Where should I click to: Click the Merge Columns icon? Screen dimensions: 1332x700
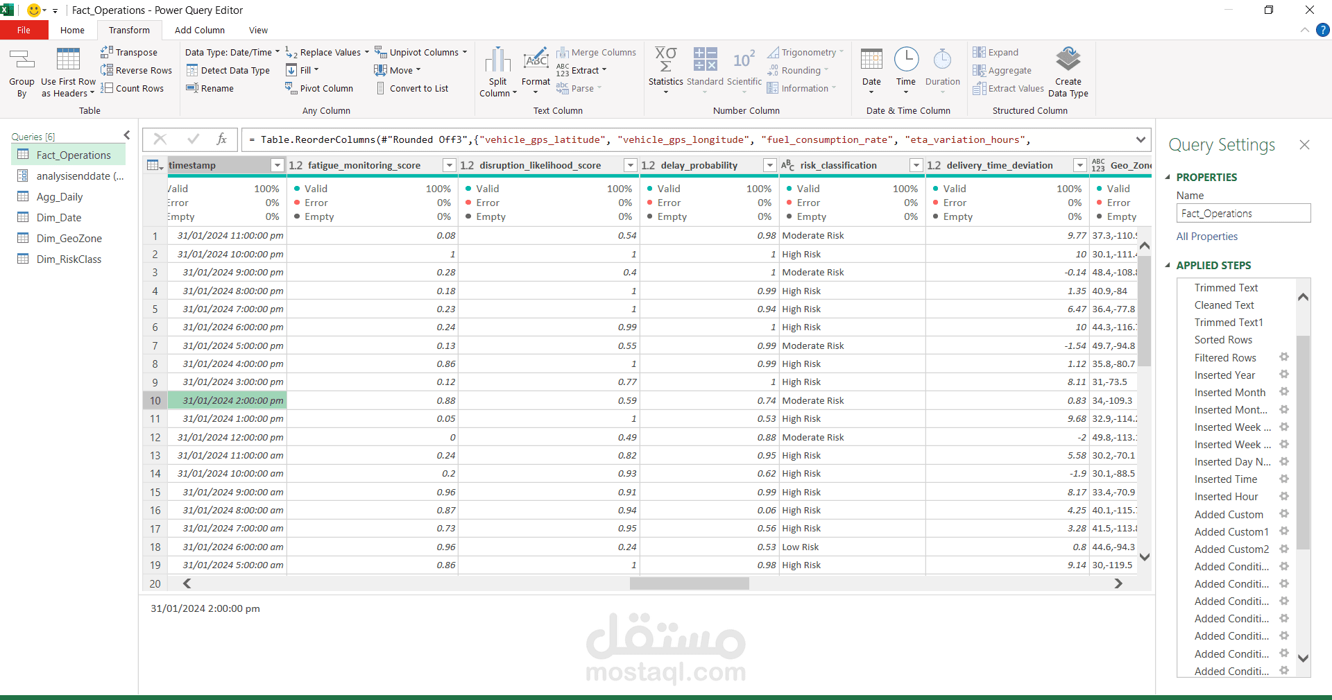(x=597, y=51)
